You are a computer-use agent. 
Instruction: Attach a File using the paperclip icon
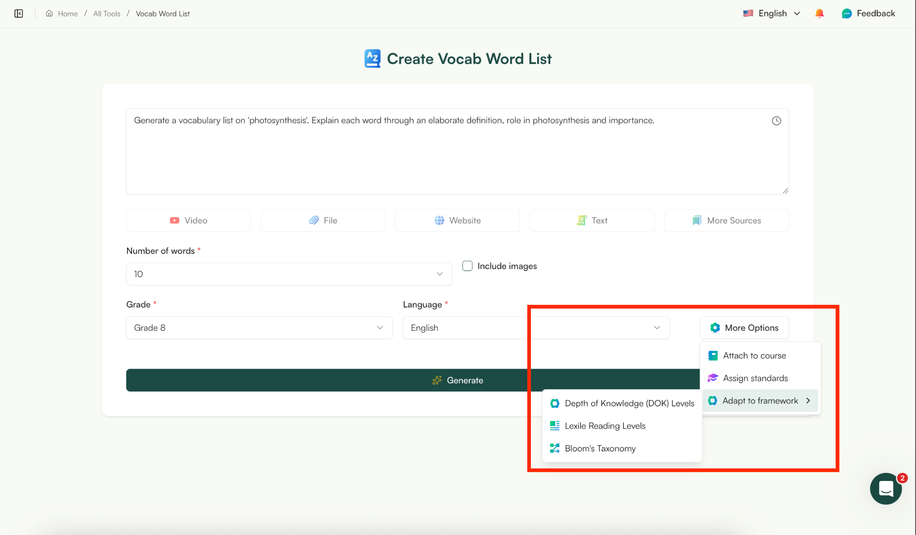pos(322,220)
